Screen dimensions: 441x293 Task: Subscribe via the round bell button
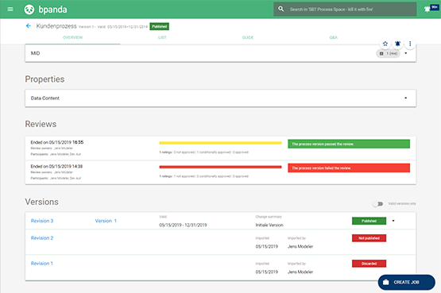point(397,44)
